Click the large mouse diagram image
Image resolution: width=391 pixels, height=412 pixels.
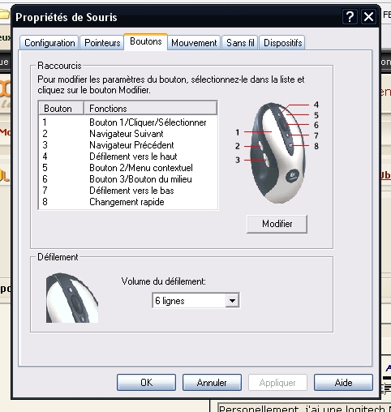(x=277, y=152)
